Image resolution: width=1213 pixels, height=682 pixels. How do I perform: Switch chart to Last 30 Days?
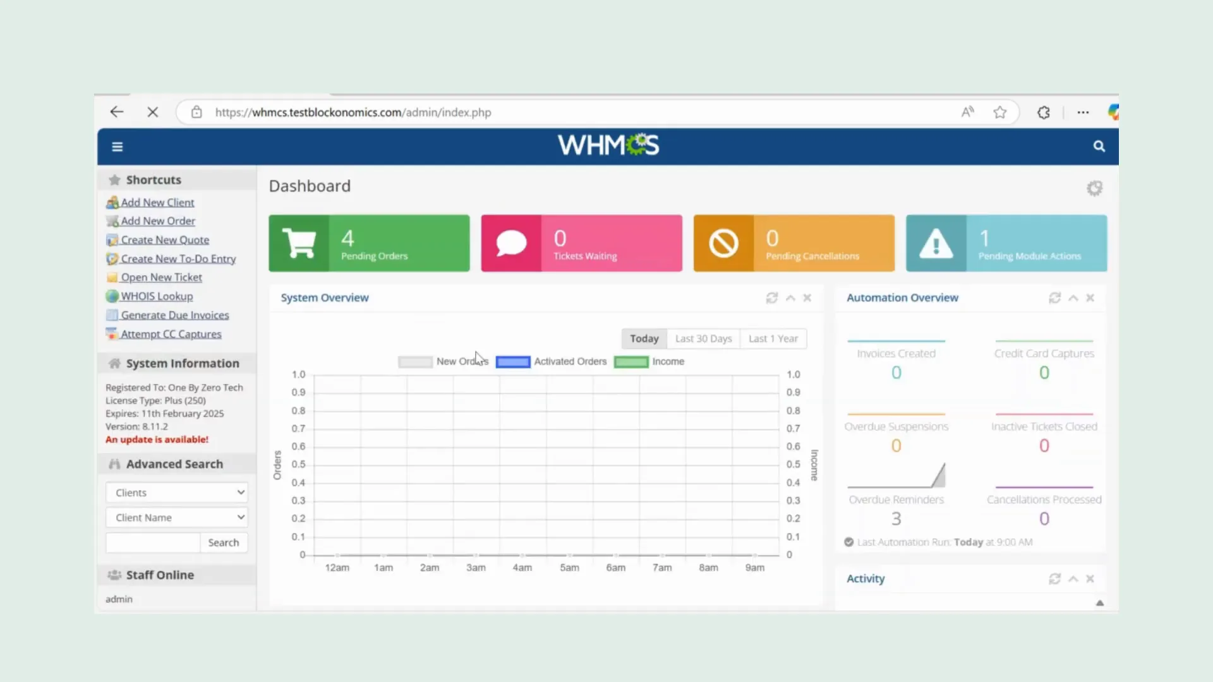click(703, 338)
